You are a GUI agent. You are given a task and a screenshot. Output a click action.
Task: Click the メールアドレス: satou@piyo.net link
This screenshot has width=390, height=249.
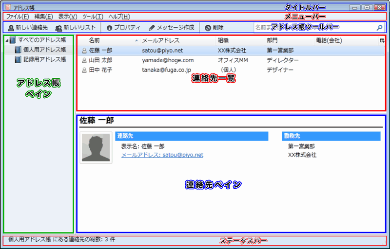162,155
